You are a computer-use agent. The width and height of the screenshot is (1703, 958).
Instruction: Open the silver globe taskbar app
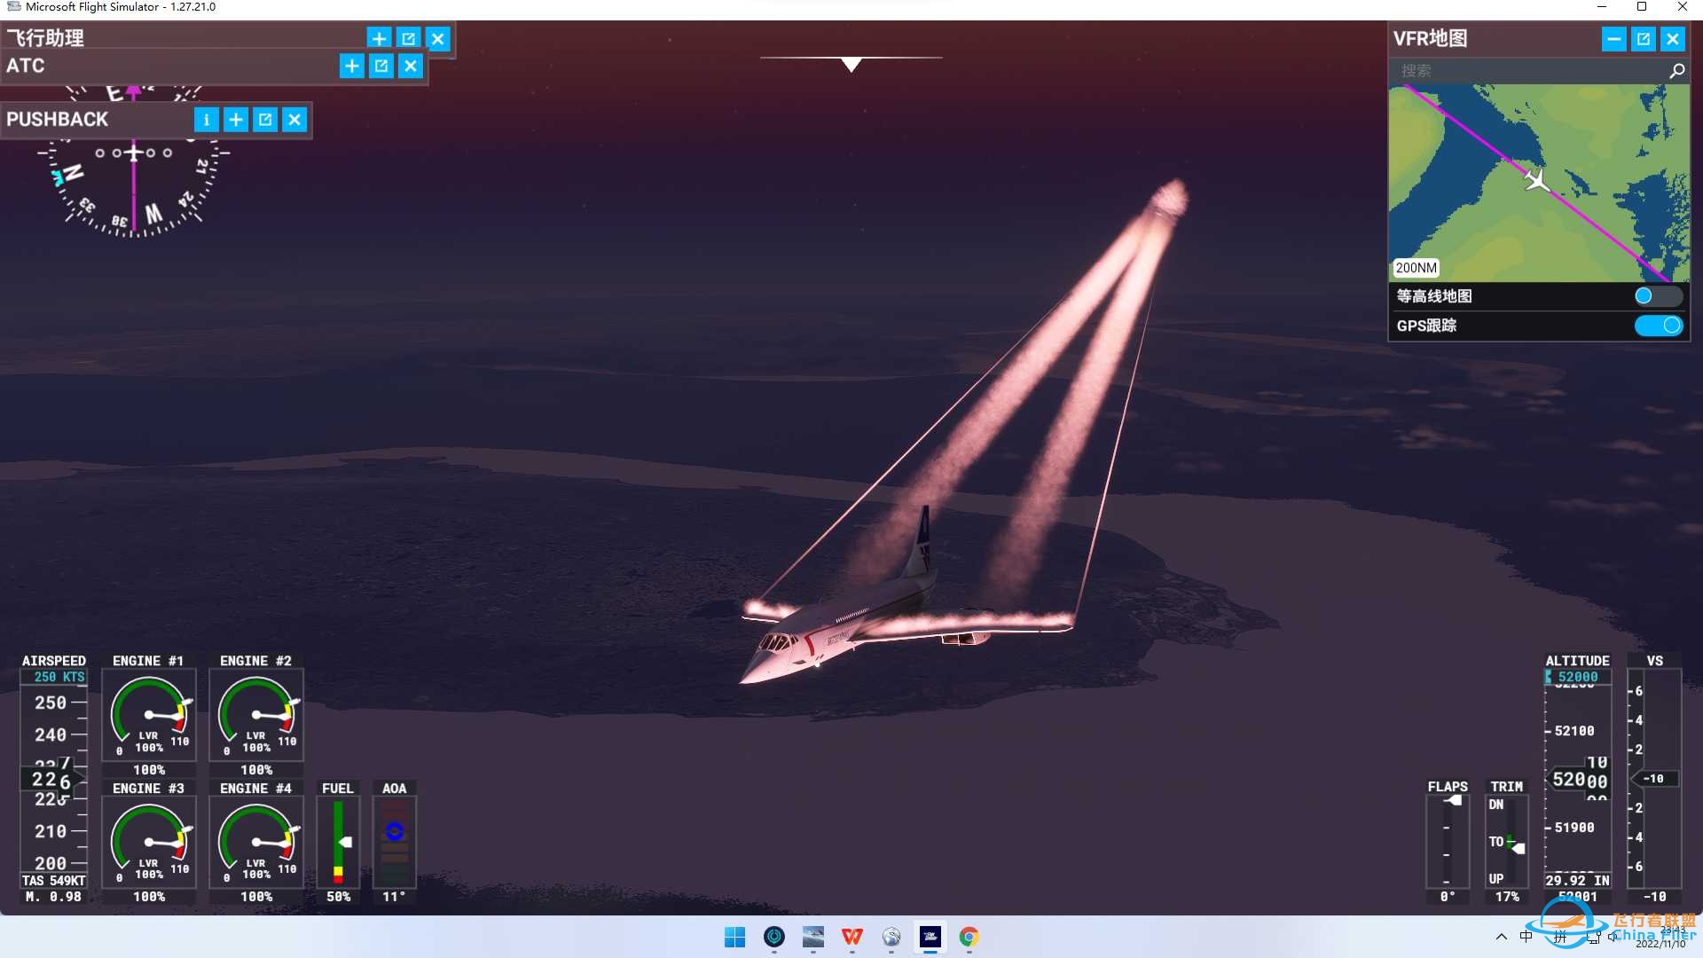[x=891, y=937]
